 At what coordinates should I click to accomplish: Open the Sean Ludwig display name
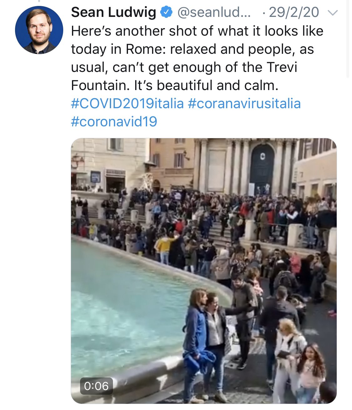pos(114,13)
